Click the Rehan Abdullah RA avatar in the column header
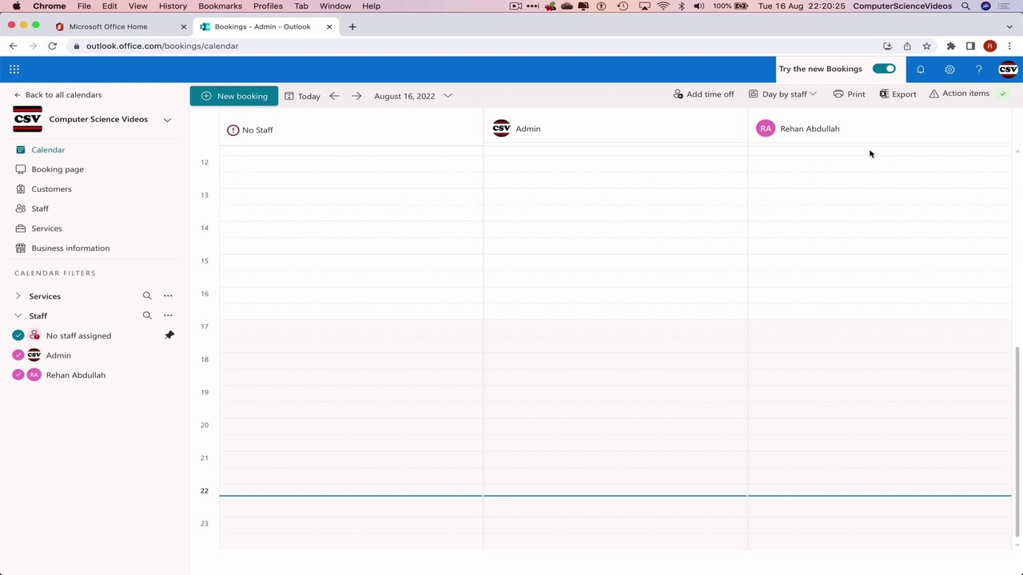The height and width of the screenshot is (575, 1023). [766, 129]
